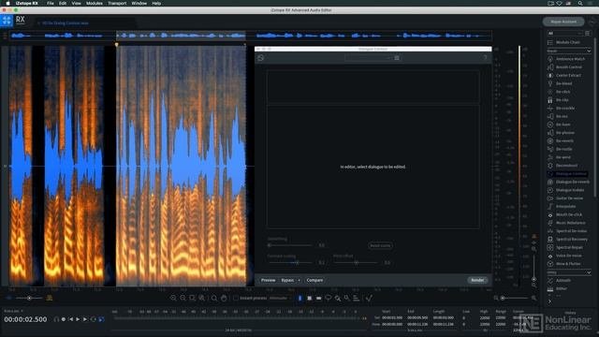The height and width of the screenshot is (337, 599).
Task: Open the All modules filter dropdown
Action: (x=564, y=34)
